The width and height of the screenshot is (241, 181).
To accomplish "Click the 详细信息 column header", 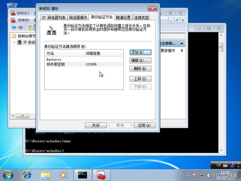I will (104, 53).
